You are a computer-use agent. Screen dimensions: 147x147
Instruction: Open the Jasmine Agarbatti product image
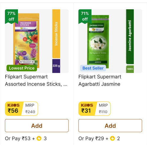click(x=110, y=41)
